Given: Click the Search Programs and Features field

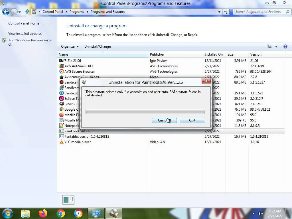Looking at the screenshot, I should coord(258,12).
